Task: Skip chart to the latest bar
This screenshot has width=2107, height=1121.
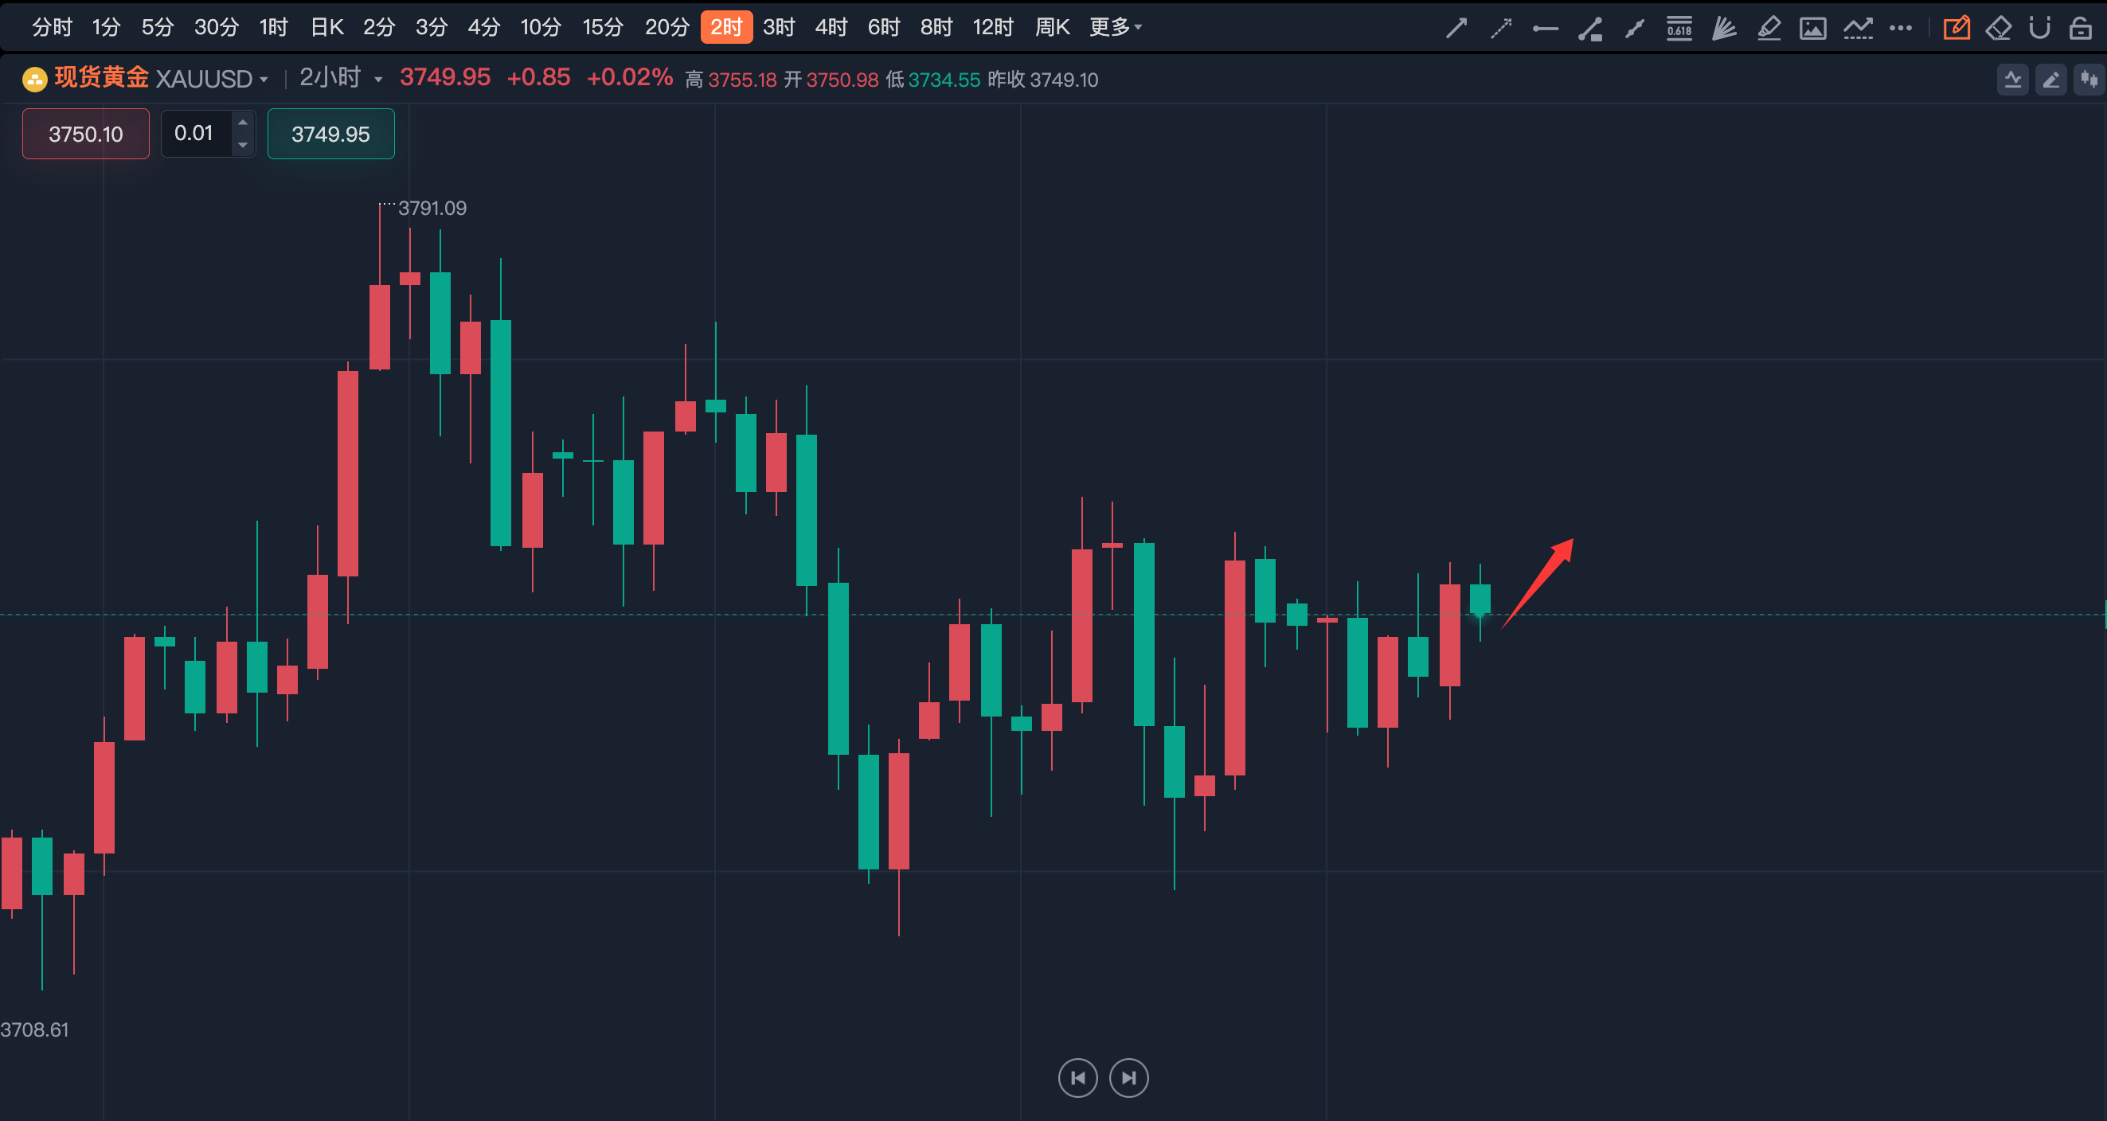Action: coord(1129,1078)
